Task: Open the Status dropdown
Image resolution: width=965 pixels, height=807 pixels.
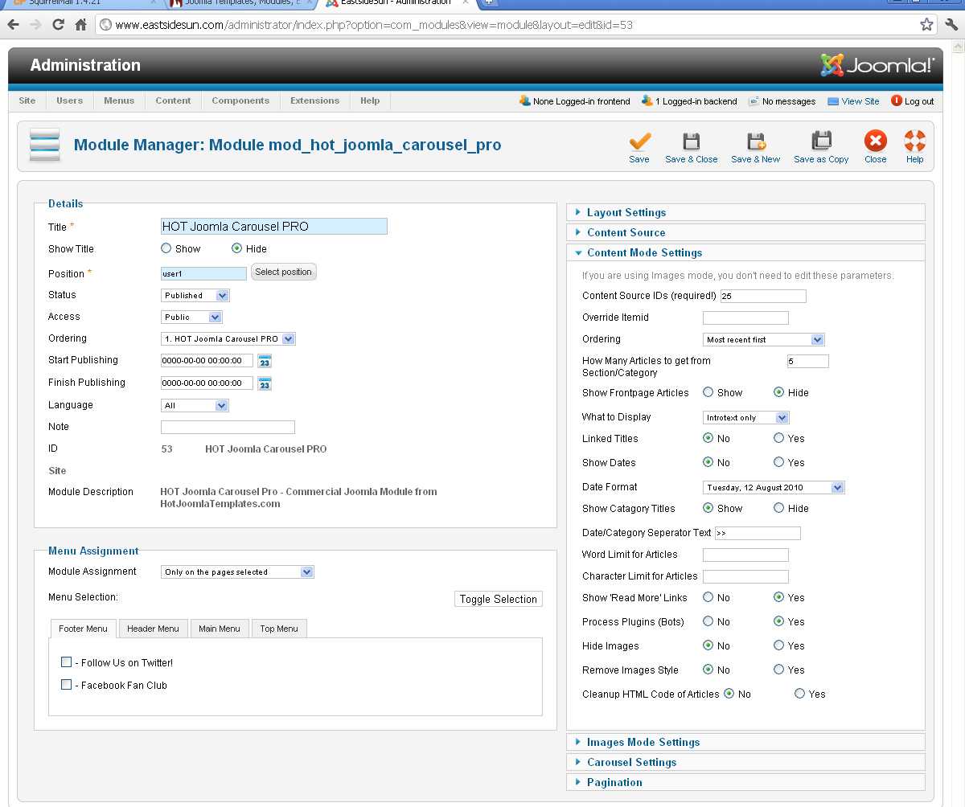Action: [x=195, y=295]
